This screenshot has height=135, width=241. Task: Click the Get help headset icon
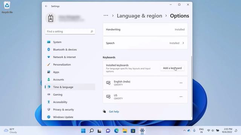click(x=104, y=111)
